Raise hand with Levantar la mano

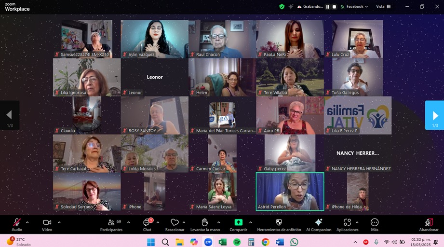coord(205,222)
